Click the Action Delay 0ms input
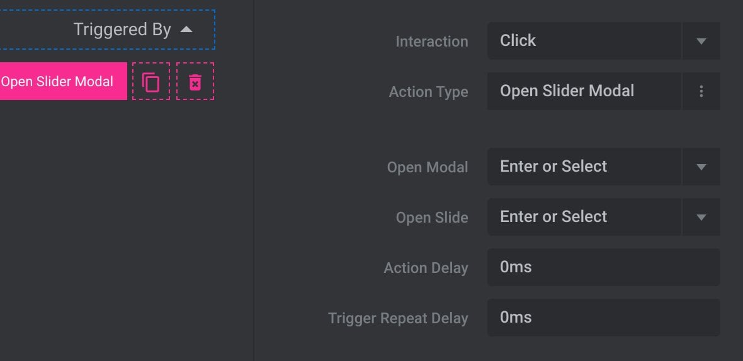The height and width of the screenshot is (361, 743). click(604, 267)
